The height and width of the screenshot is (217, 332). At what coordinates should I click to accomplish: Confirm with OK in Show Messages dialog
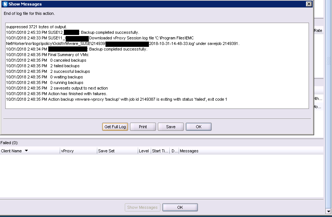click(x=199, y=127)
